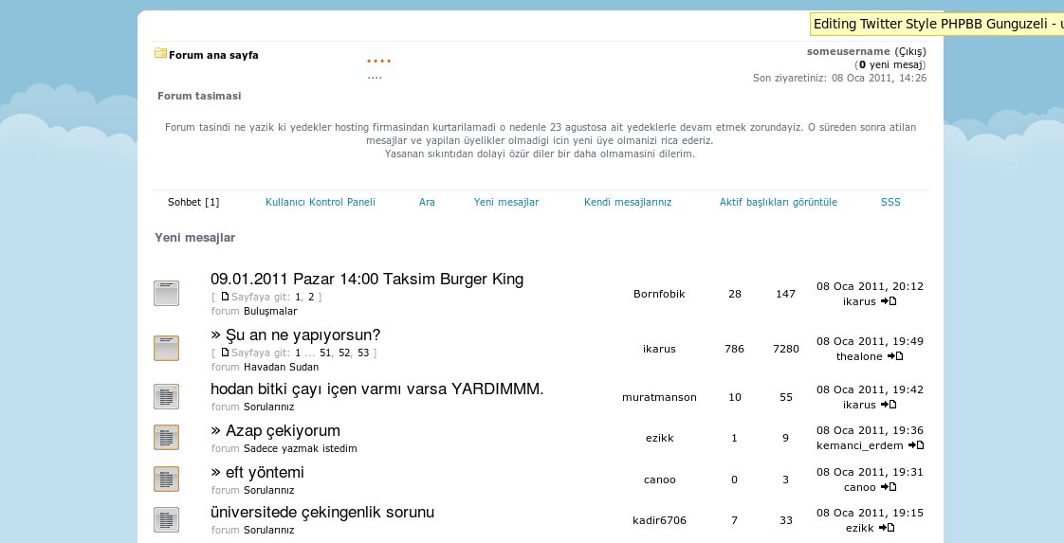Open author kadir6706 profile
The width and height of the screenshot is (1064, 543).
(x=659, y=520)
